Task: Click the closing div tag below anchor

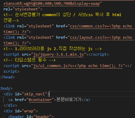Action: pos(10,105)
